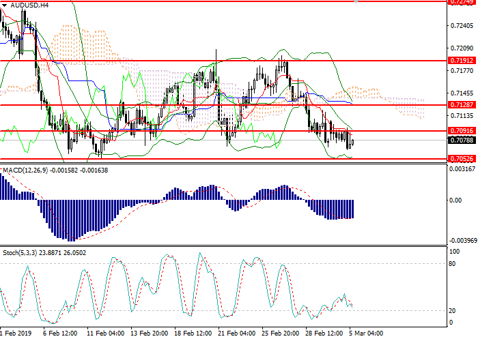Click the gray chart shift triangle marker

coord(355,3)
